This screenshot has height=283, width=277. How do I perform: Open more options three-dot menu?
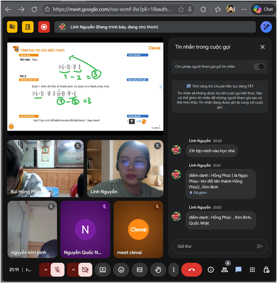point(174,270)
